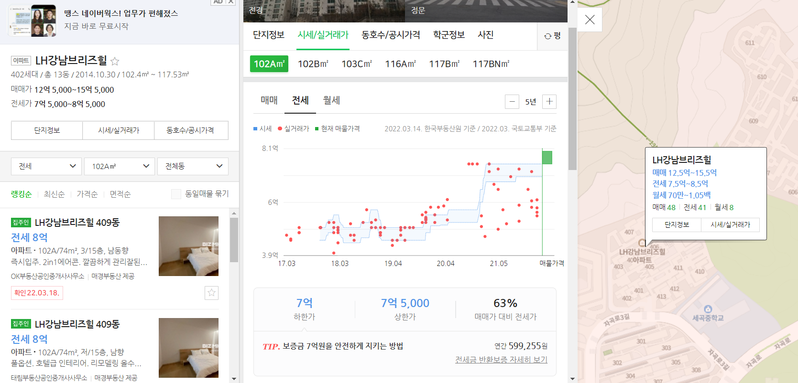
Task: Open the first 409동 listing bedroom thumbnail
Action: 188,246
